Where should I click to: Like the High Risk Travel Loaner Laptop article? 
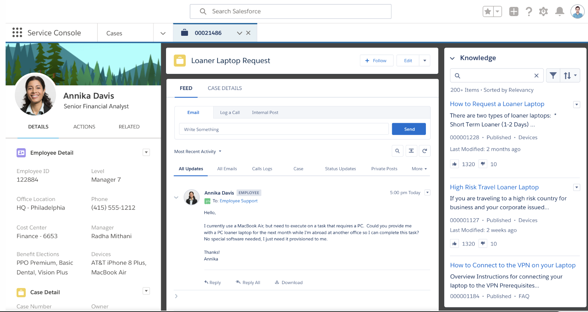[x=454, y=243]
